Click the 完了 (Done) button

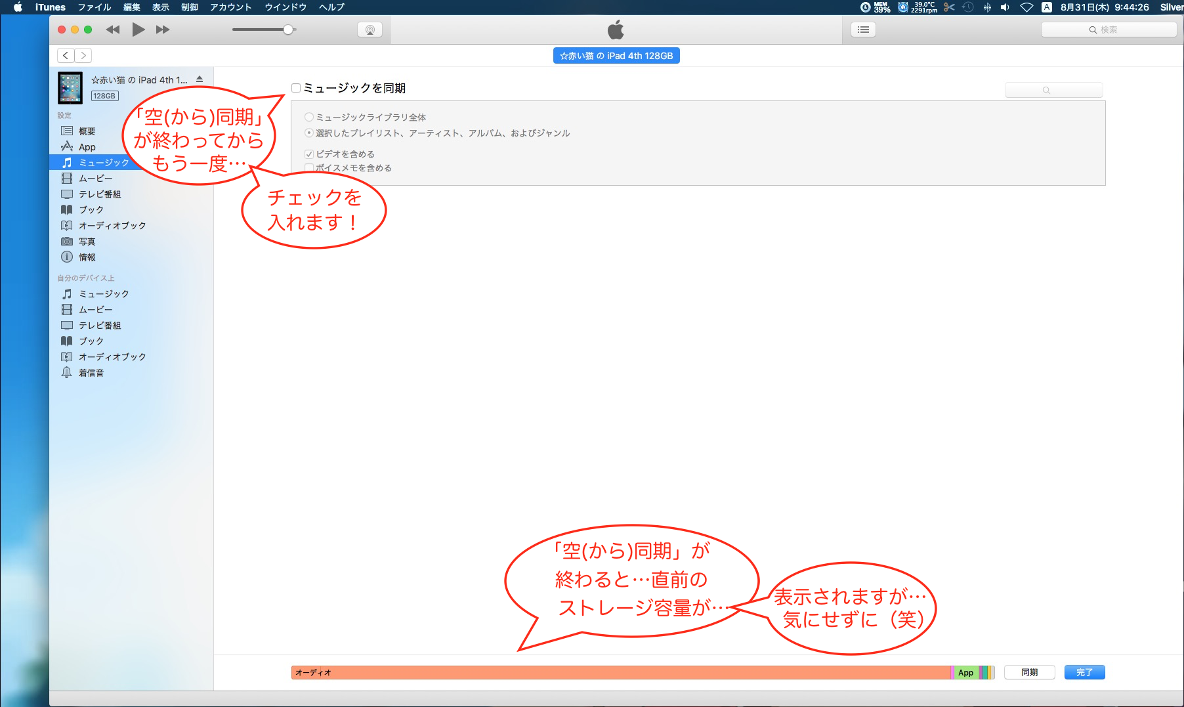click(1084, 672)
